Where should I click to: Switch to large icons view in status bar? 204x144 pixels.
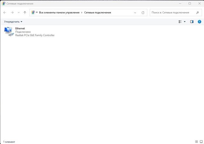201,141
